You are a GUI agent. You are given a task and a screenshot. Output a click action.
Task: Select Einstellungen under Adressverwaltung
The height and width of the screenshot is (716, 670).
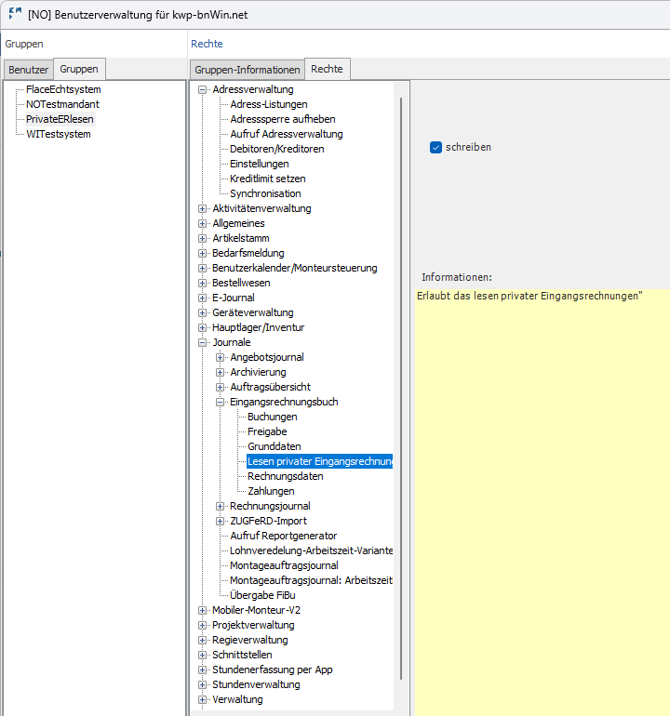click(259, 164)
